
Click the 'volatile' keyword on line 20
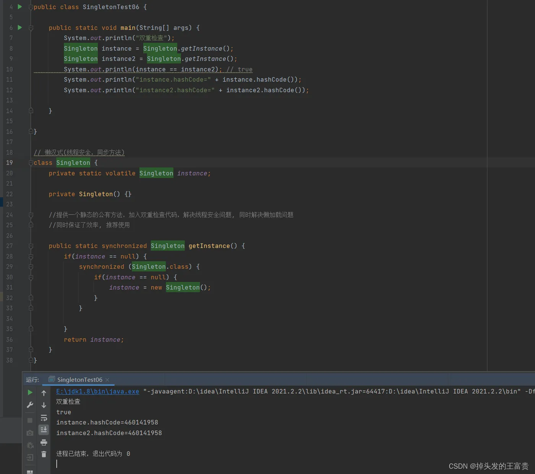point(120,173)
